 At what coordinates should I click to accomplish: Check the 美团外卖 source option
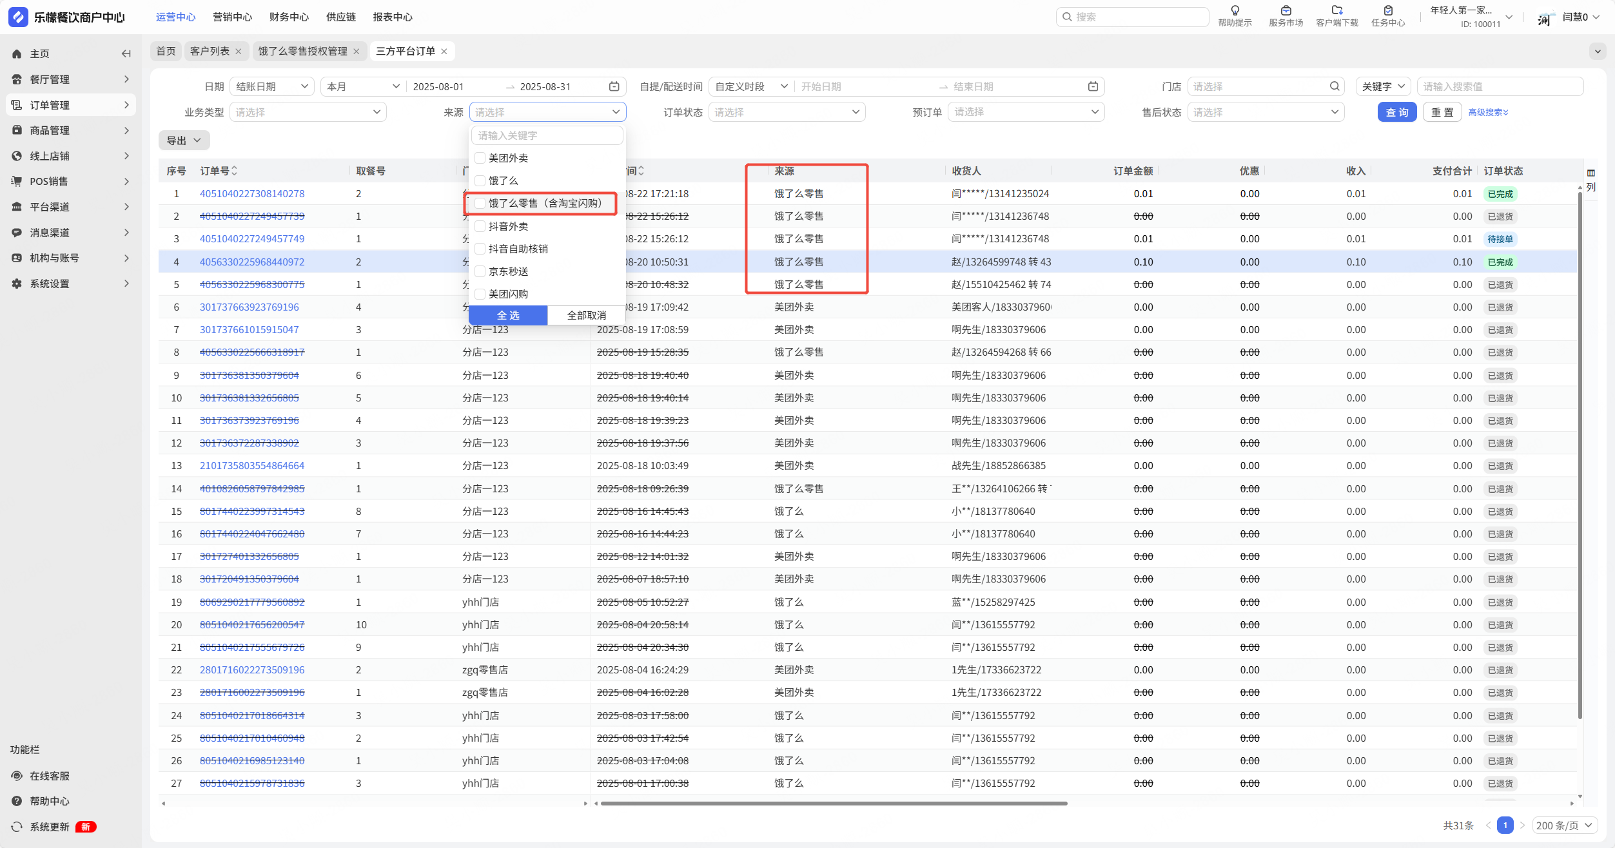pyautogui.click(x=480, y=158)
